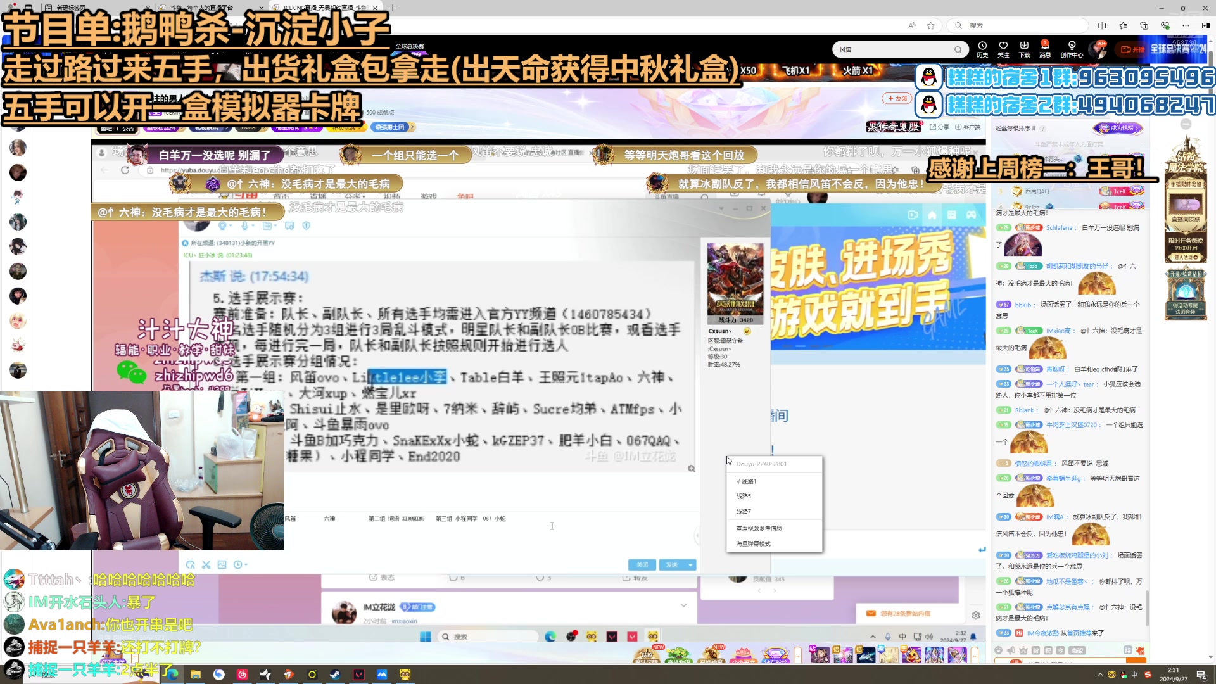Open Steam from the Windows taskbar

[x=335, y=674]
